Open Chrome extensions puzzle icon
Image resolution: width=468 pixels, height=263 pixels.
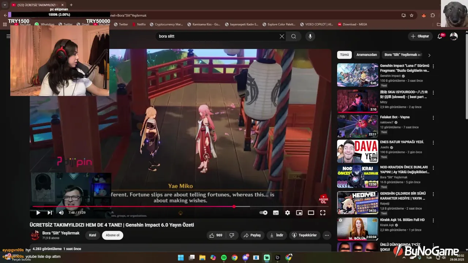click(x=433, y=15)
